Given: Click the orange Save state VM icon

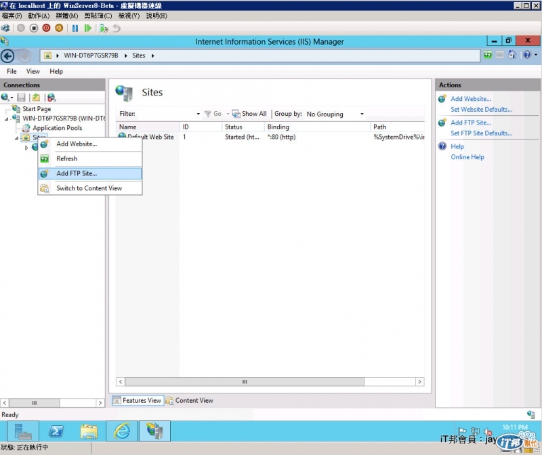Looking at the screenshot, I should tap(59, 28).
